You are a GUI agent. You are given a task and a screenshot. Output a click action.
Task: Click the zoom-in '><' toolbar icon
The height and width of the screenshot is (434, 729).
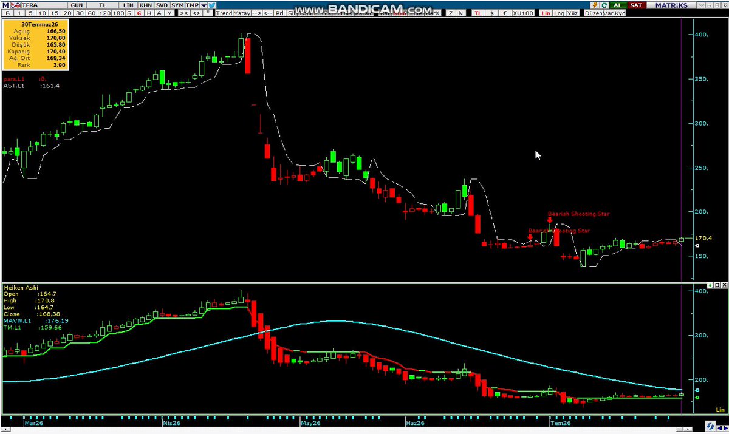tap(183, 13)
